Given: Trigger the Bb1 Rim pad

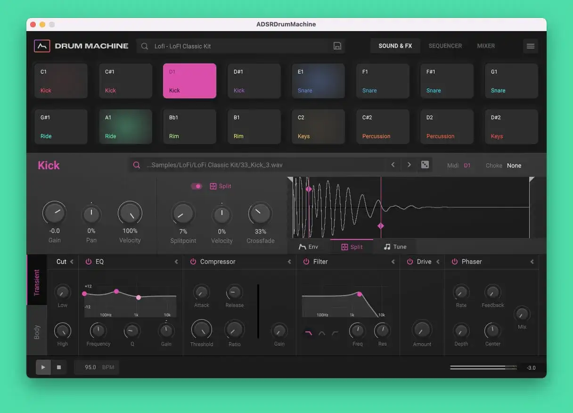Looking at the screenshot, I should tap(189, 126).
